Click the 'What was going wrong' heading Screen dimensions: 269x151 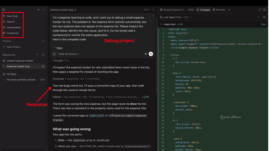coord(71,129)
